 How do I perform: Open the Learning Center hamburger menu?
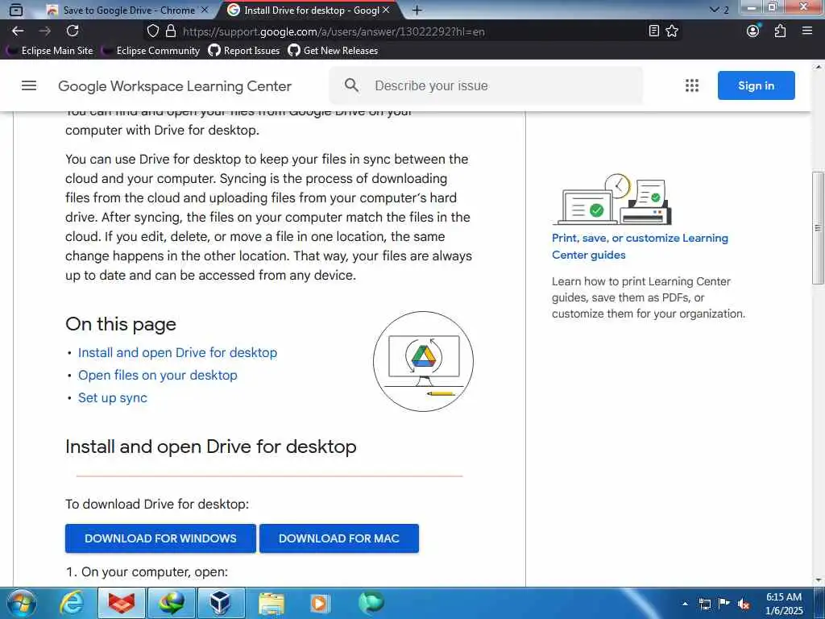29,85
